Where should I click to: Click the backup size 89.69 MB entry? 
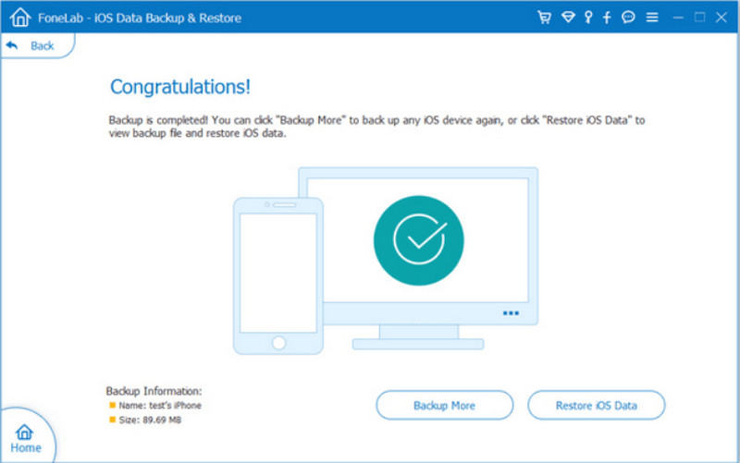pos(154,420)
